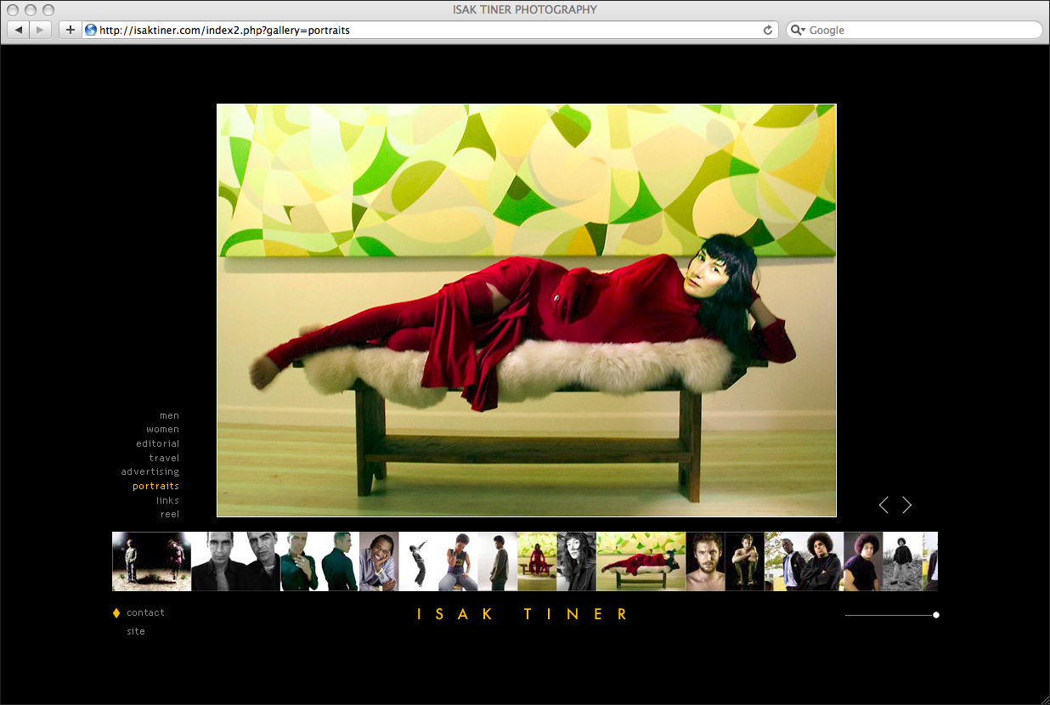Open thumbnail of two figures in dark field
The width and height of the screenshot is (1050, 705).
[152, 561]
